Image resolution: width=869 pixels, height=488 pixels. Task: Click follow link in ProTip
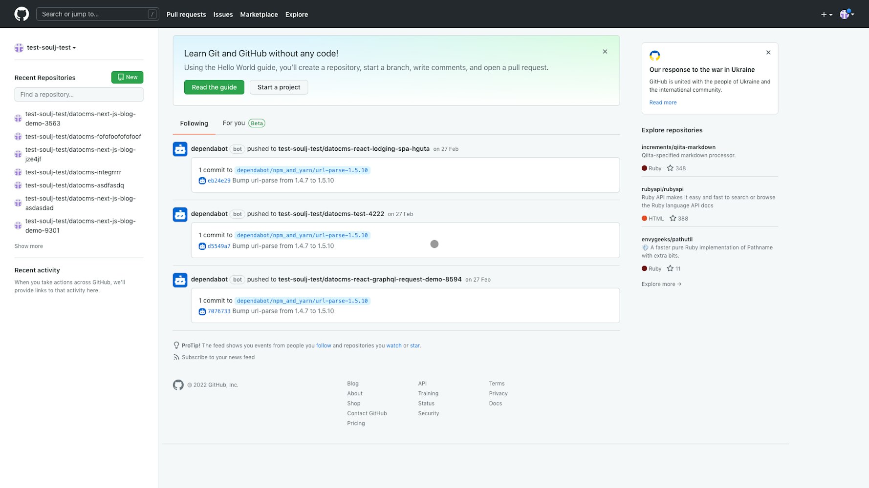pyautogui.click(x=324, y=346)
